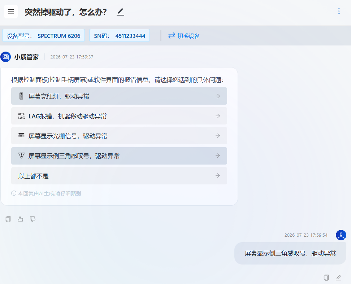Select option 屏幕显示倒三角感叹号，驱动异常 in list
Screen dimensions: 351x284
pos(119,156)
